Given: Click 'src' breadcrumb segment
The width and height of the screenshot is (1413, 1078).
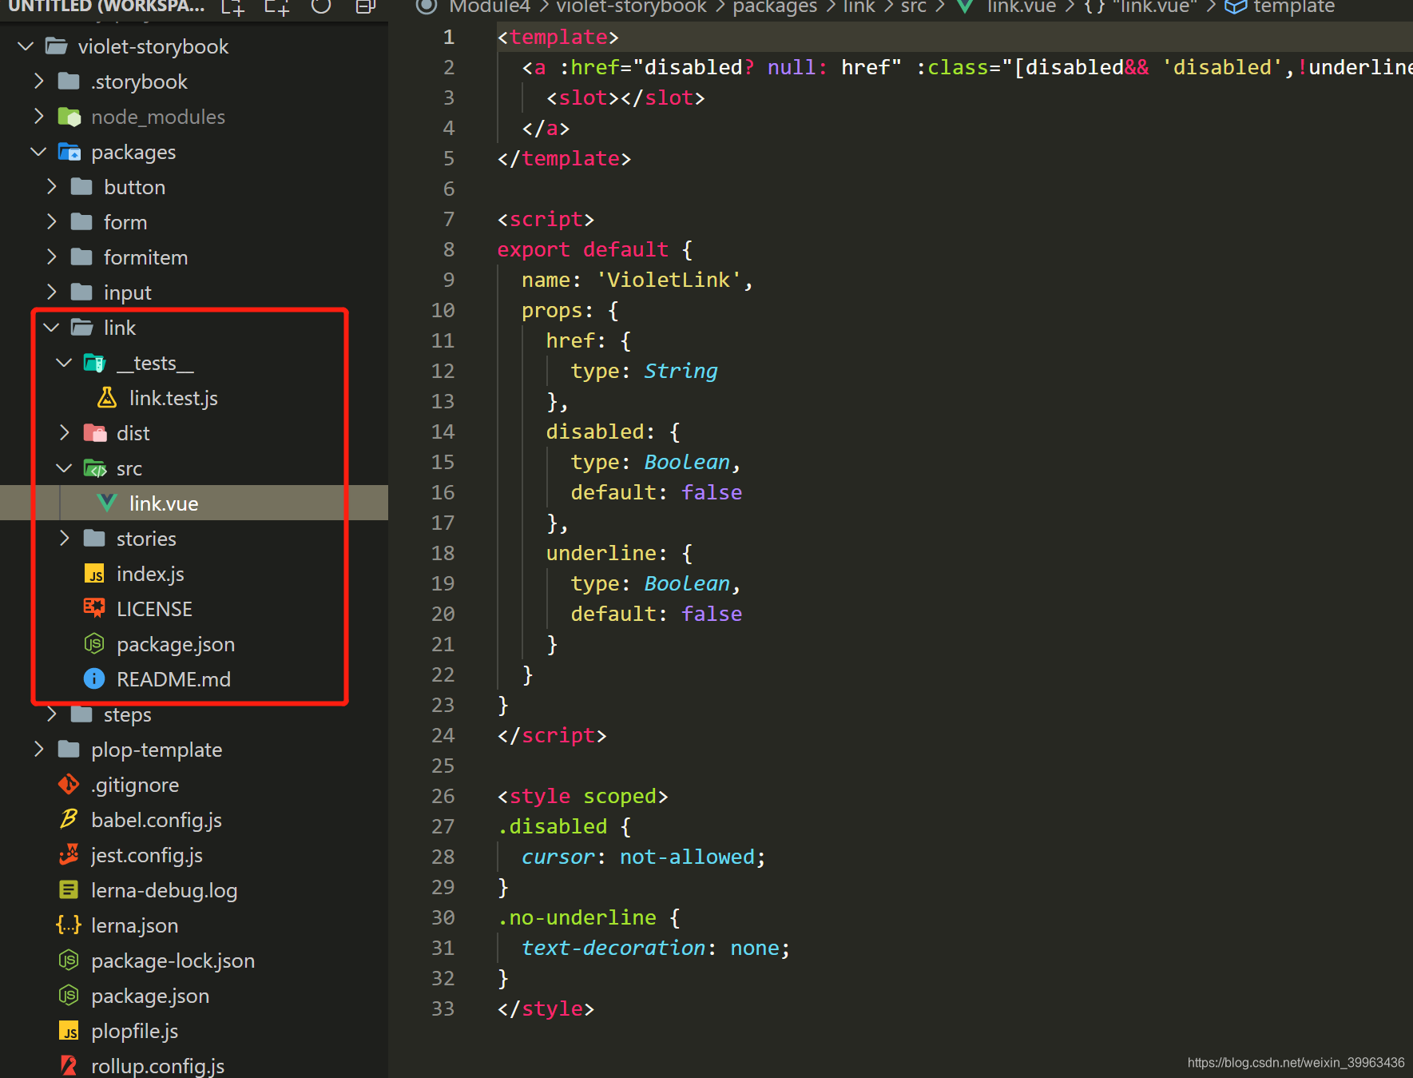Looking at the screenshot, I should [913, 7].
